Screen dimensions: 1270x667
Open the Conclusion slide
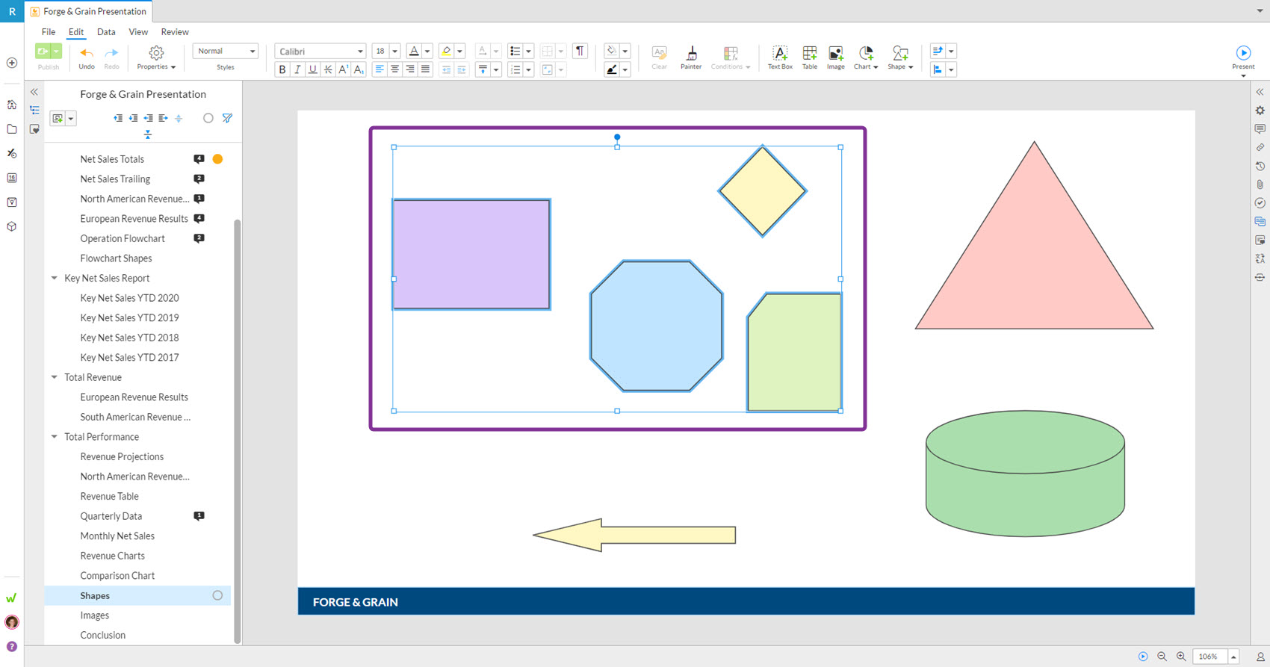[102, 635]
